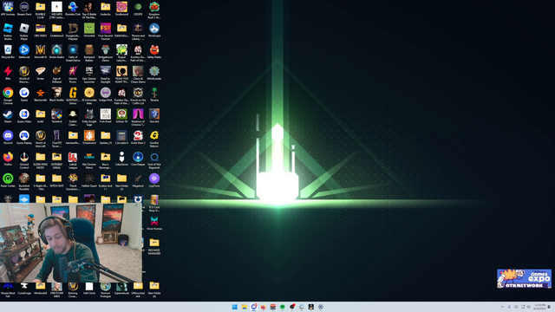Open the Epic Games Launcher shortcut
The image size is (555, 312).
pos(89,75)
